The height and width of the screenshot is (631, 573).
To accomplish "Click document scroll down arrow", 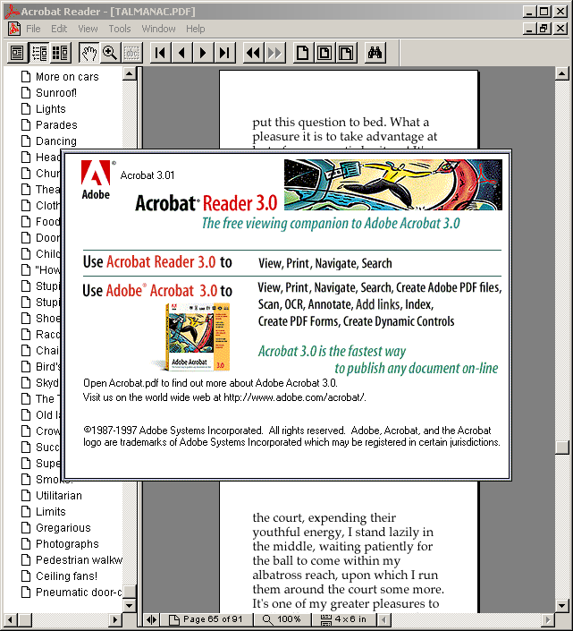I will click(561, 605).
